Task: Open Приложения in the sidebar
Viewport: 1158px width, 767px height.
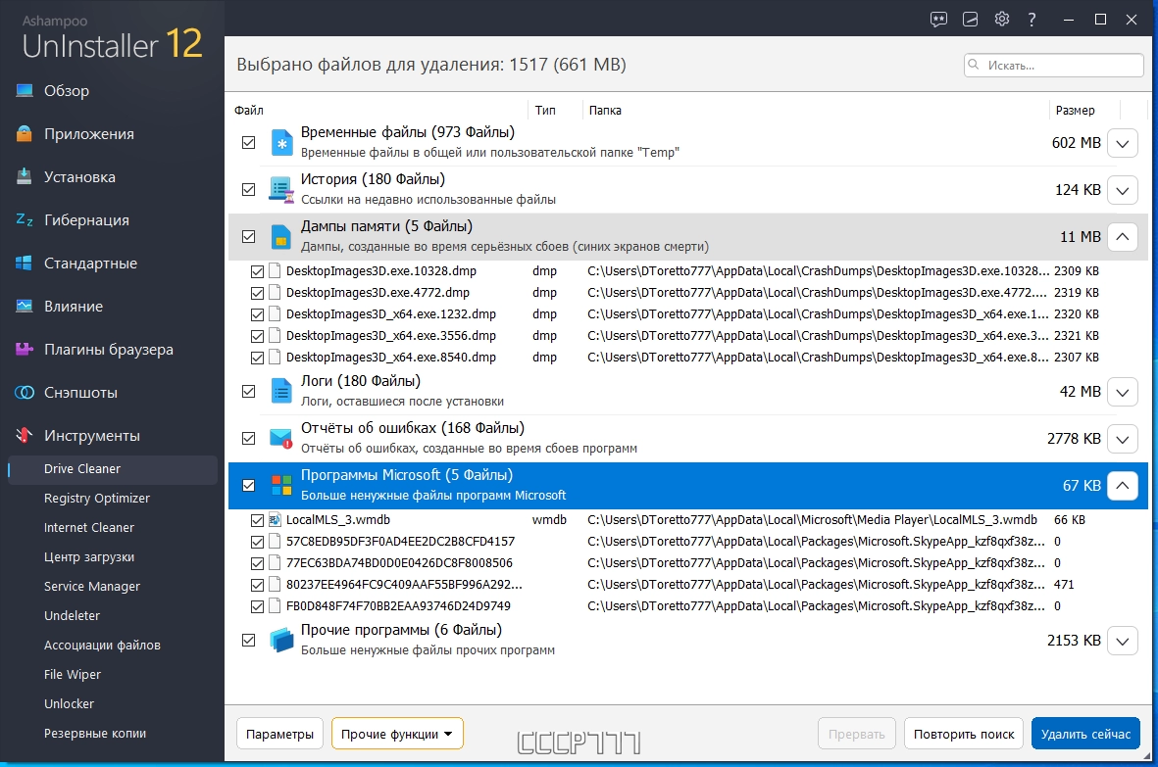Action: pyautogui.click(x=88, y=134)
